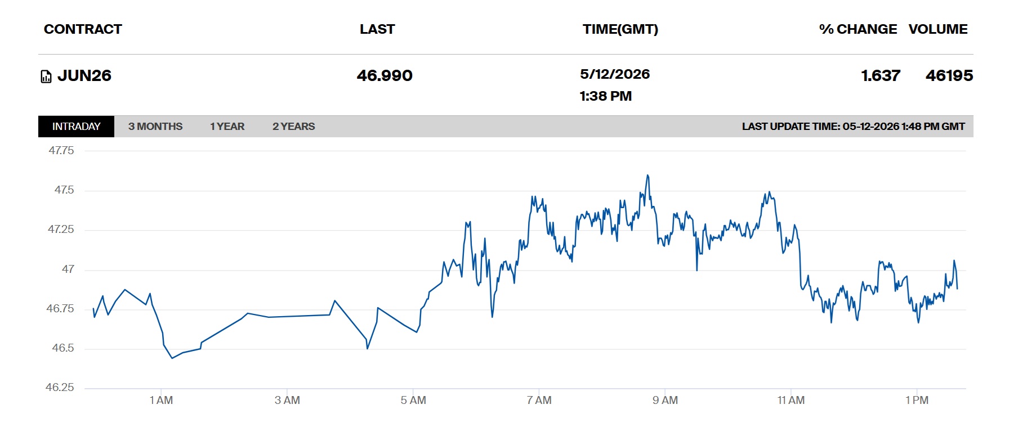Screen dimensions: 1023x427
Task: Click the last update time text
Action: tap(853, 127)
